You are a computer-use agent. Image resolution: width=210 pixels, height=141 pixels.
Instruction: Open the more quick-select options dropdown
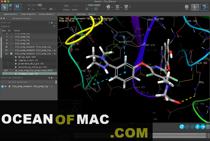pos(43,9)
